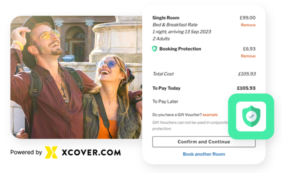Click the £6.93 protection price
The width and height of the screenshot is (282, 173).
coord(249,49)
